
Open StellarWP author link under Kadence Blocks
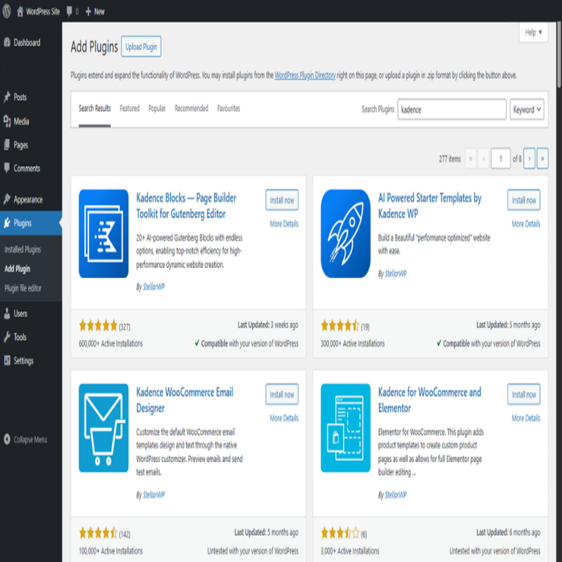pyautogui.click(x=154, y=286)
